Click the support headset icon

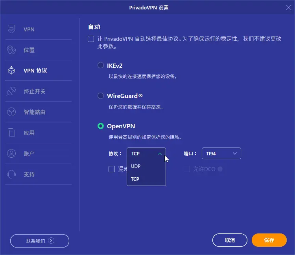coord(11,174)
